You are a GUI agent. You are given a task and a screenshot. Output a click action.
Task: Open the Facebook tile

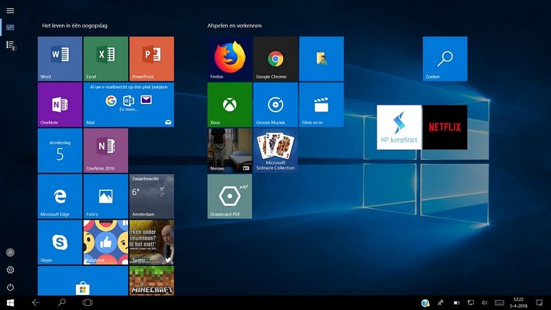tap(106, 242)
